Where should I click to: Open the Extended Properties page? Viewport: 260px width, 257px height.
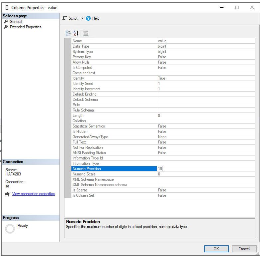[25, 27]
